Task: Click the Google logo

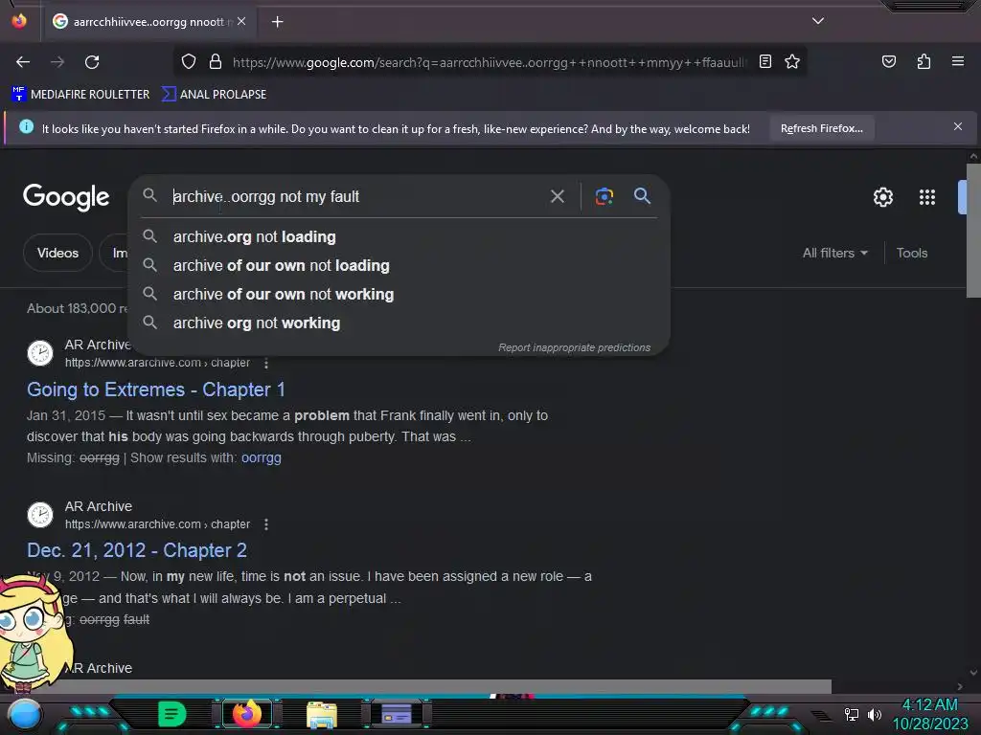Action: (66, 197)
